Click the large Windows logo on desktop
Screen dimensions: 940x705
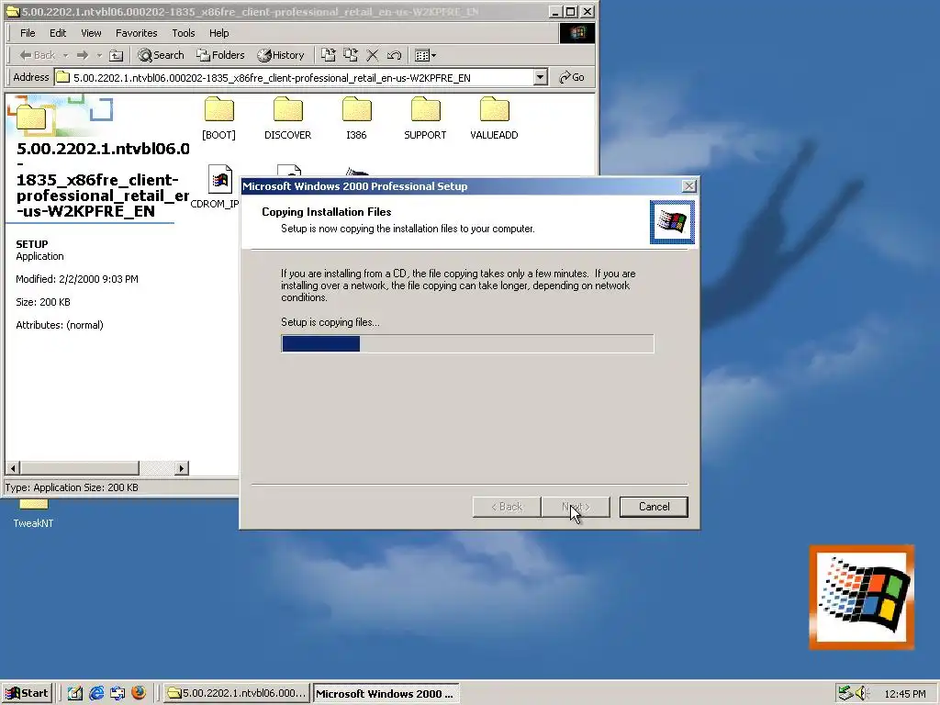pyautogui.click(x=861, y=597)
